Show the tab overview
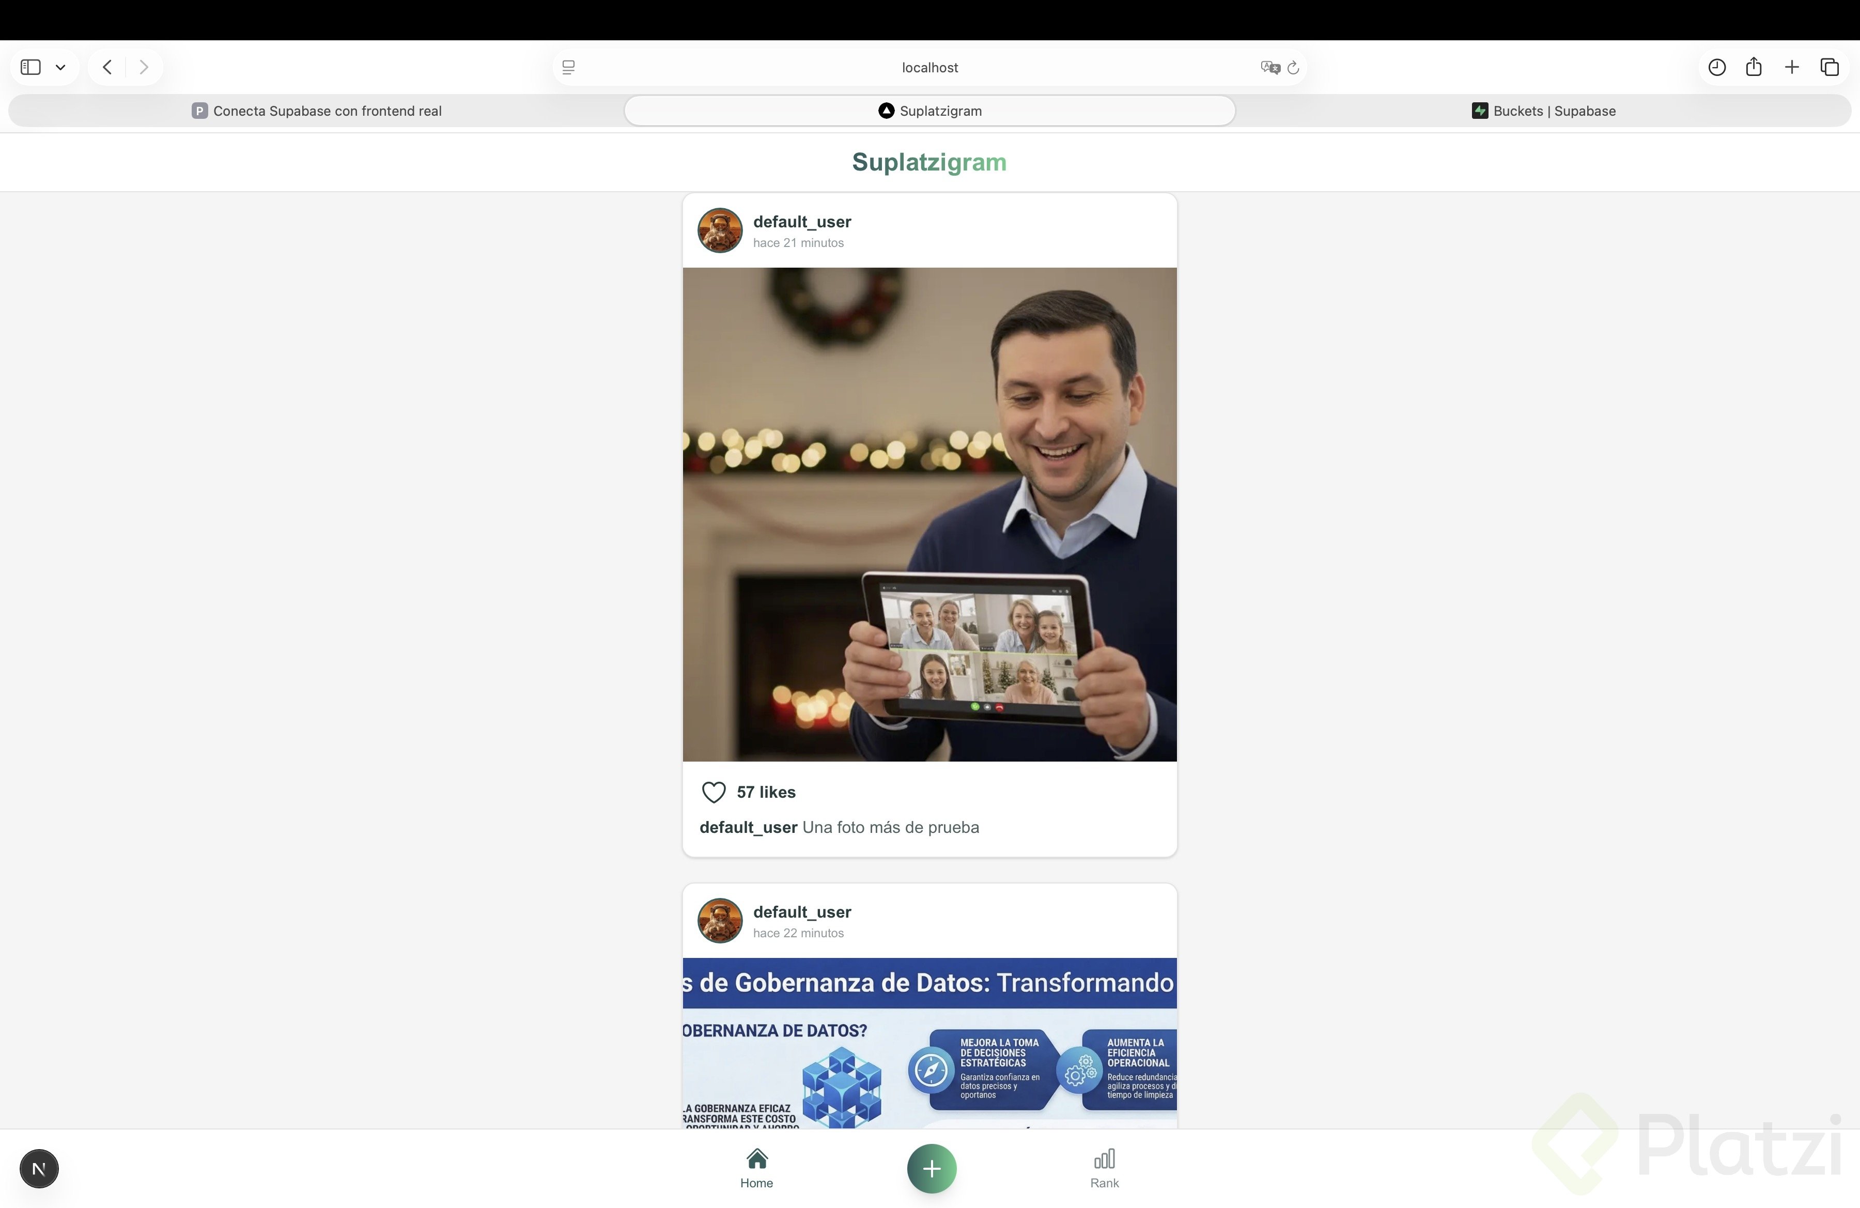 [x=1830, y=67]
